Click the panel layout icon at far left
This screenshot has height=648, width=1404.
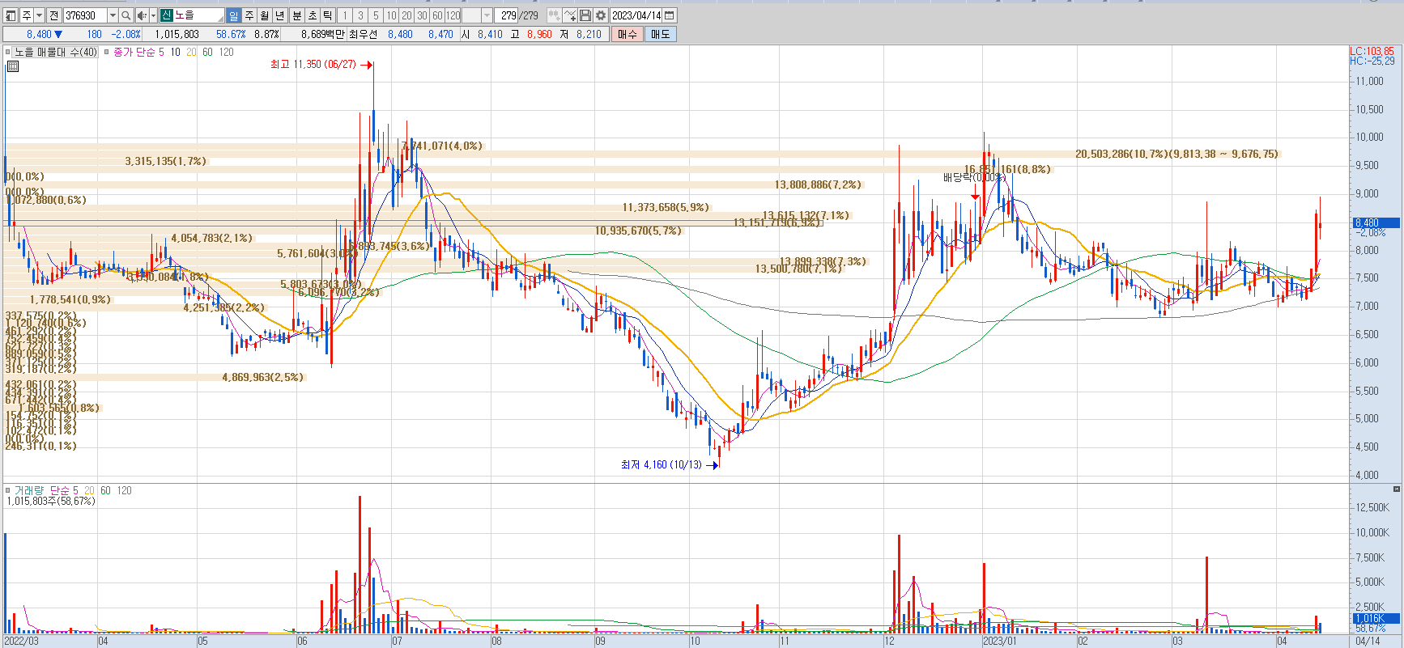coord(11,15)
